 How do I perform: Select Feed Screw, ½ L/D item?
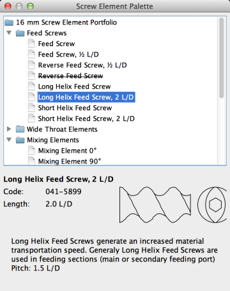coord(68,54)
